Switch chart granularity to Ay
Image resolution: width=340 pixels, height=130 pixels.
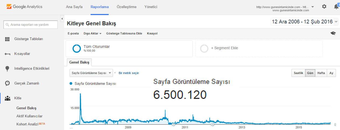331,73
